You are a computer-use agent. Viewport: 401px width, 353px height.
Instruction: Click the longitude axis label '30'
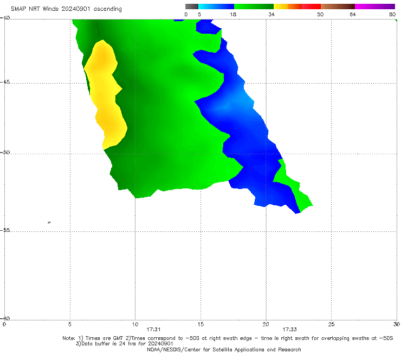coord(396,324)
